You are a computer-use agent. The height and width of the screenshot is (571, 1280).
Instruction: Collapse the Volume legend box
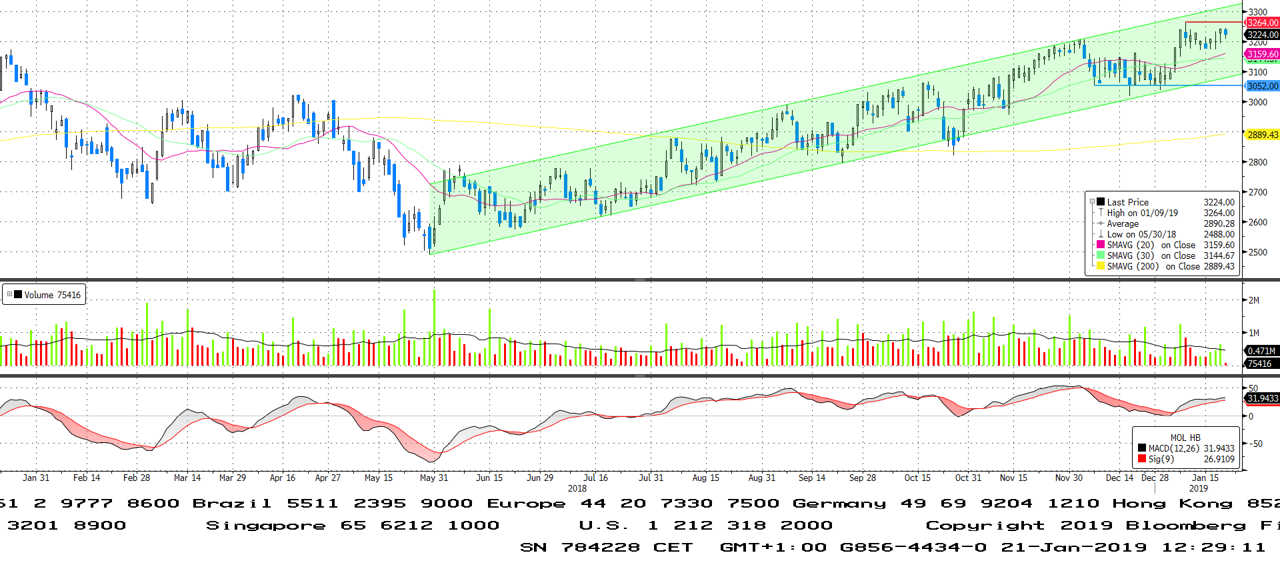9,294
